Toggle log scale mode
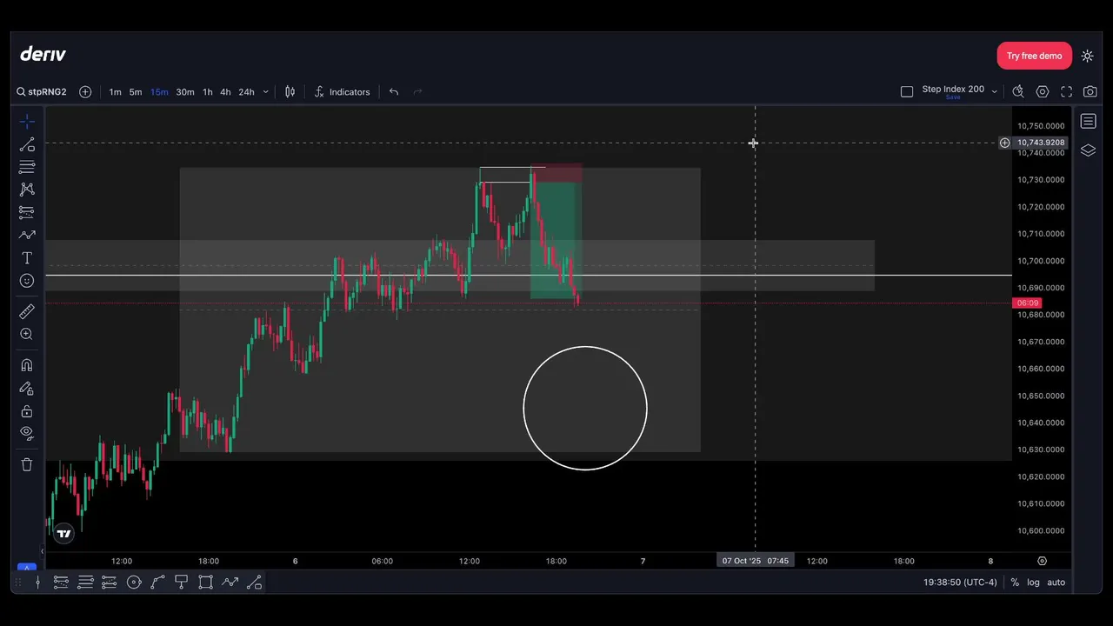This screenshot has width=1113, height=626. pyautogui.click(x=1033, y=583)
